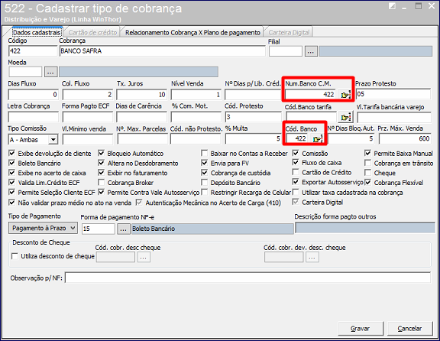Open lookup icon for Cód.Banco tarifa
The height and width of the screenshot is (341, 440).
(345, 117)
